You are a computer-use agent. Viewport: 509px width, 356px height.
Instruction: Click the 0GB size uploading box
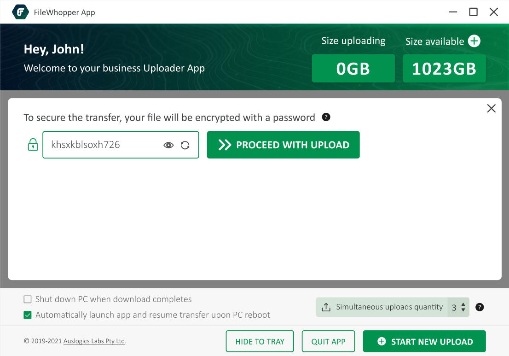353,69
